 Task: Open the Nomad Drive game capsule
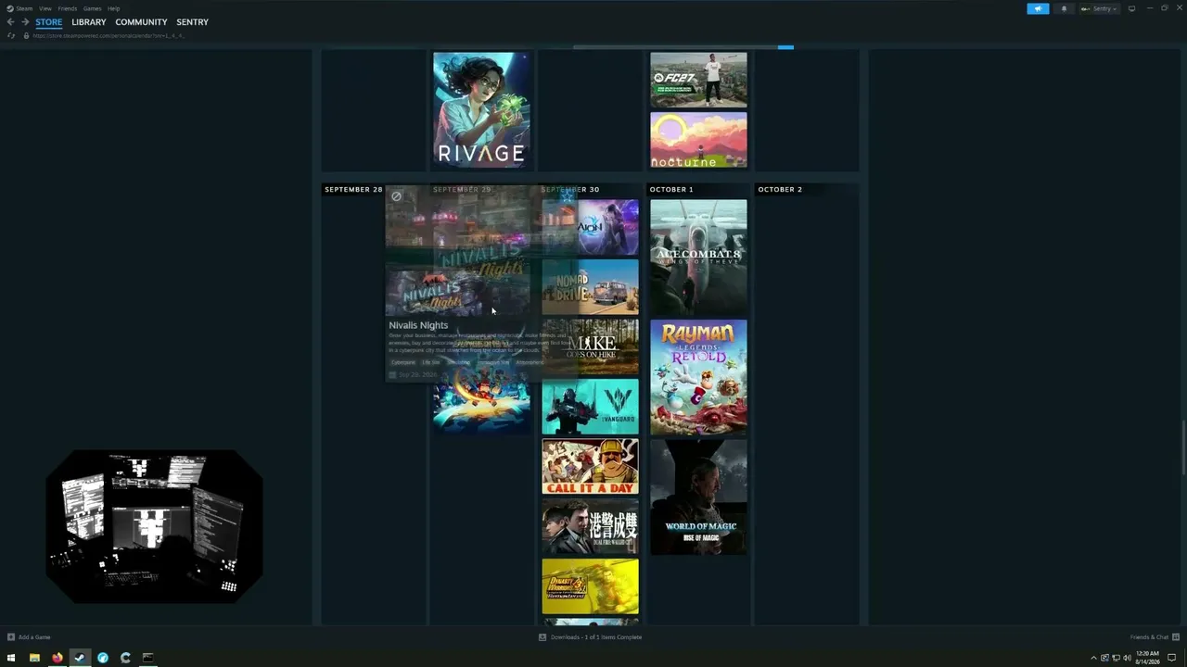coord(591,287)
